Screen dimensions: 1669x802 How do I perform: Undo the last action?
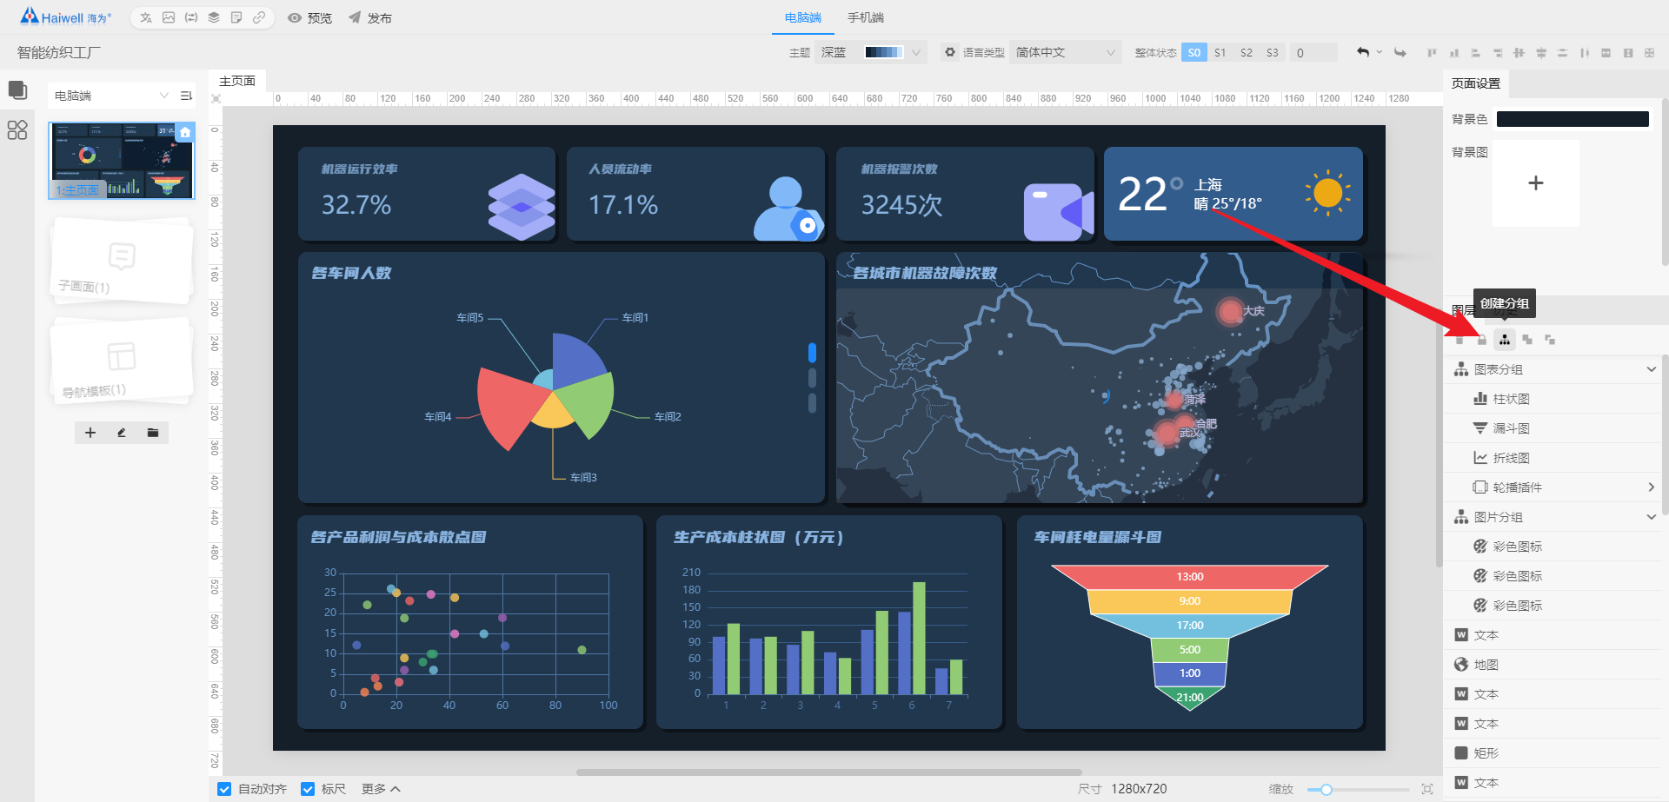pyautogui.click(x=1362, y=52)
